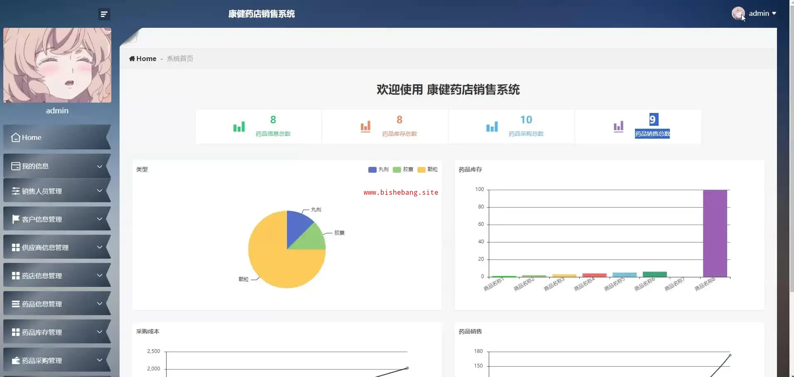Expand the 药品信息管理 menu chevron

[100, 304]
